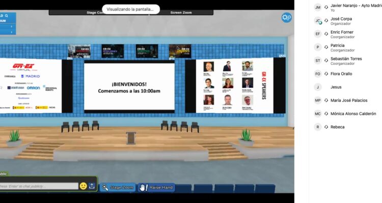The image size is (382, 203).
Task: Select the EF avatar of Enric Forner
Action: [318, 34]
